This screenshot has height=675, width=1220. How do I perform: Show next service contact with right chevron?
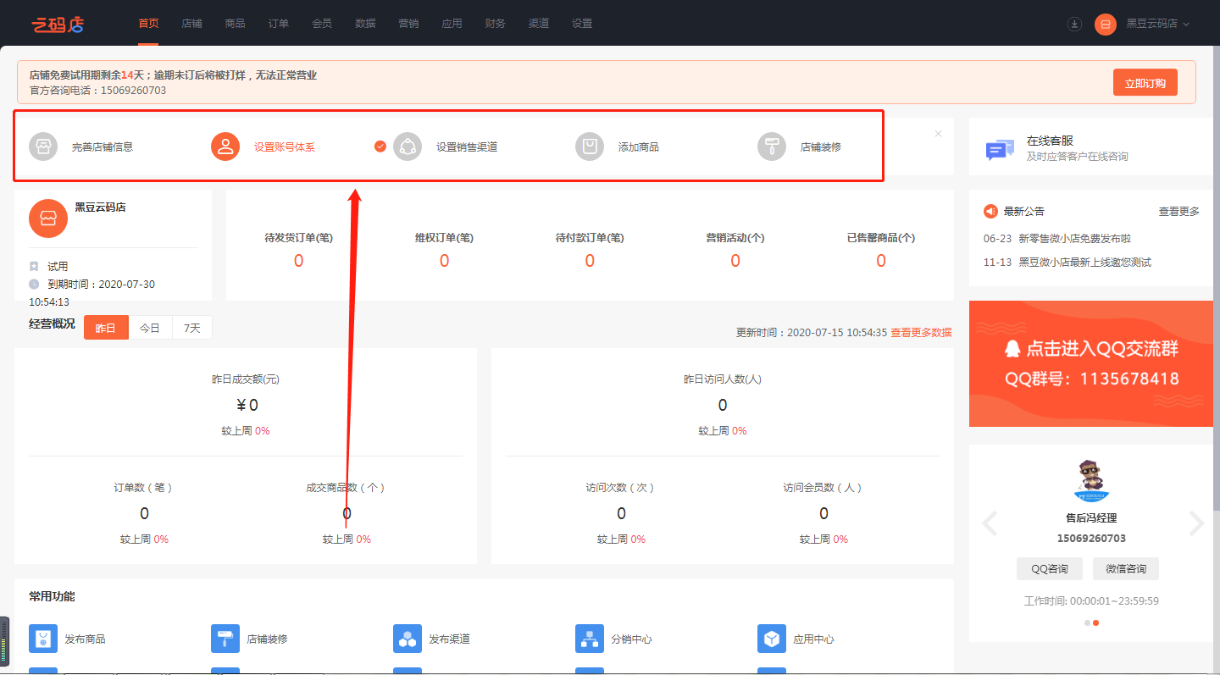[1196, 524]
